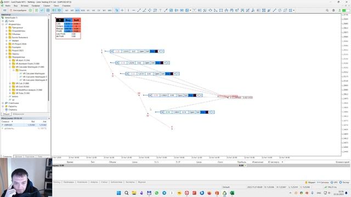Select the D1 timeframe button
The height and width of the screenshot is (197, 351).
(99, 10)
